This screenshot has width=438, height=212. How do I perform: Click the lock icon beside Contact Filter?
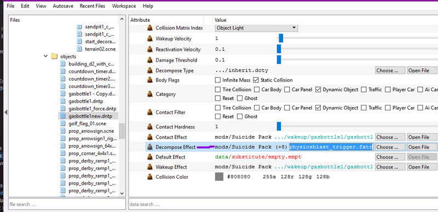[150, 112]
